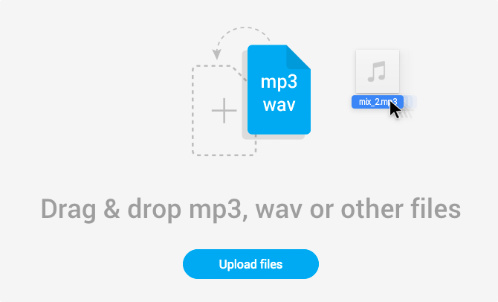Viewport: 498px width, 302px height.
Task: Click "mp3," in the heading text
Action: (x=219, y=211)
